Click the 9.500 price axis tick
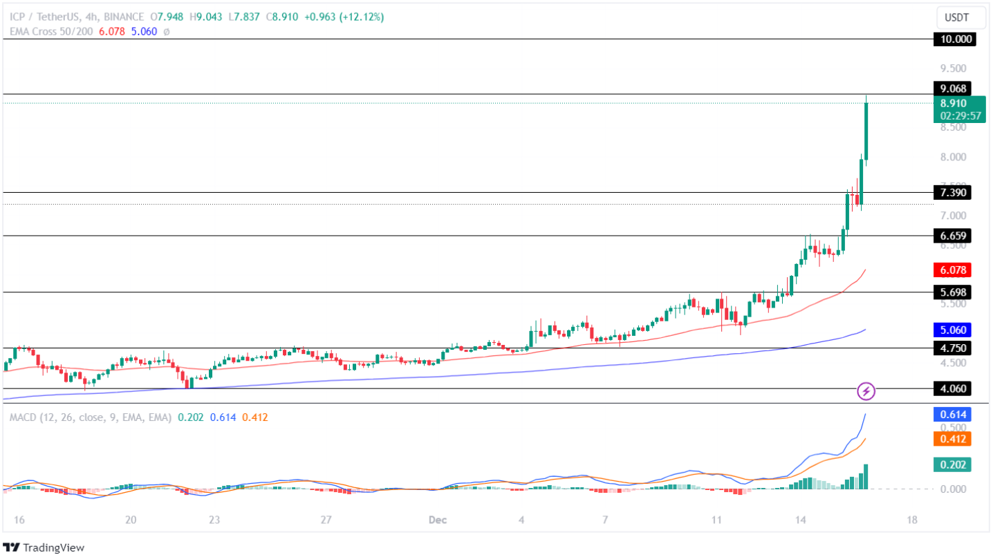This screenshot has height=555, width=993. click(953, 68)
